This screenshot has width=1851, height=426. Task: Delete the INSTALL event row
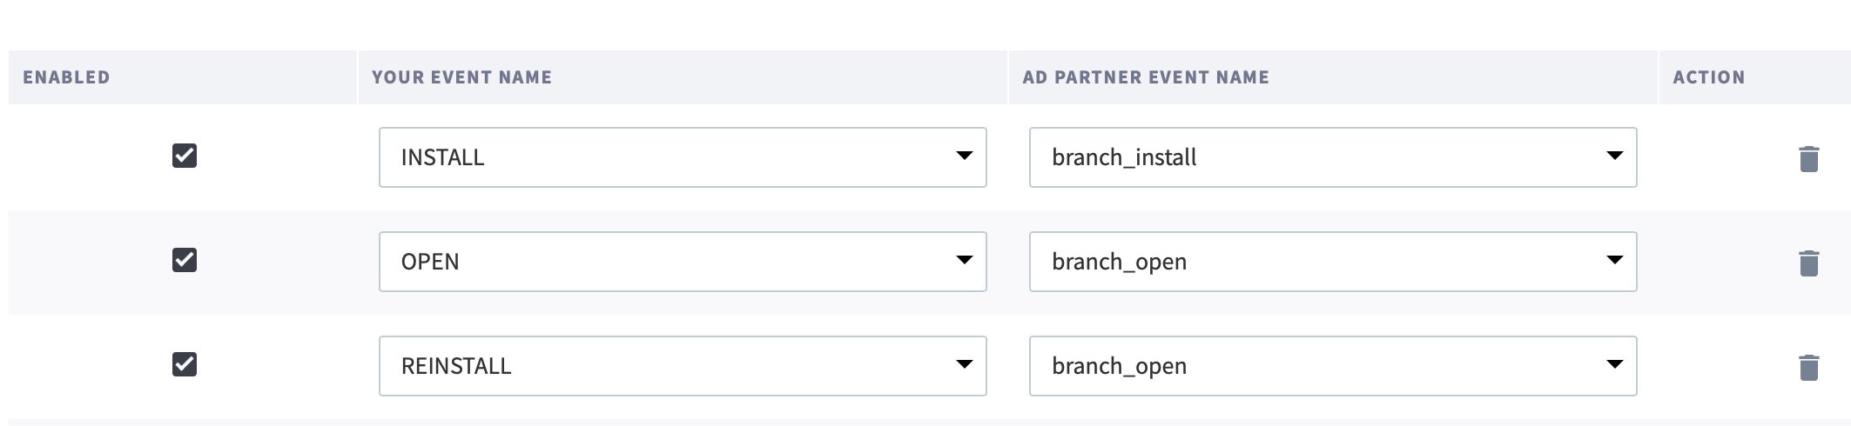pos(1808,159)
